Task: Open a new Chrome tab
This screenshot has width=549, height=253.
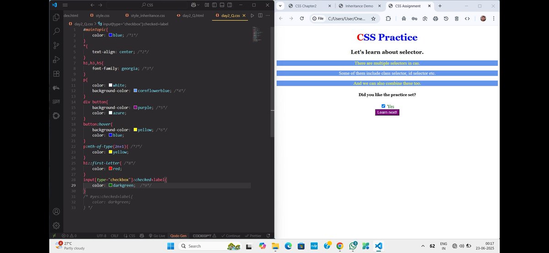Action: coord(440,6)
